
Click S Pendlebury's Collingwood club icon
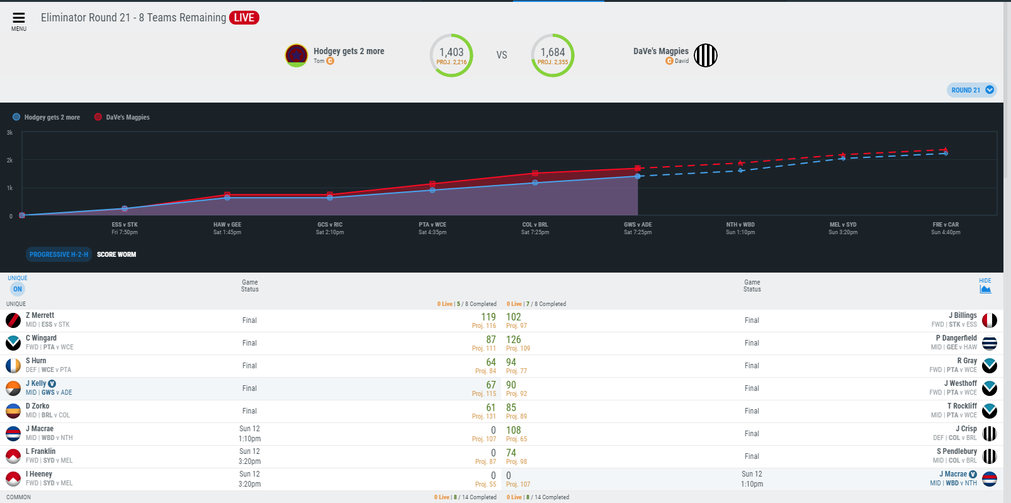[990, 456]
